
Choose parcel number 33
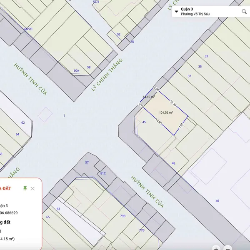coord(206,56)
